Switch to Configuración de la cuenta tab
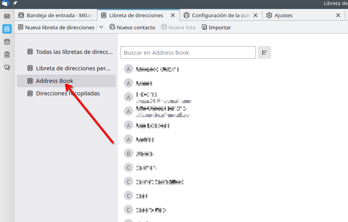The height and width of the screenshot is (222, 348). pyautogui.click(x=221, y=15)
